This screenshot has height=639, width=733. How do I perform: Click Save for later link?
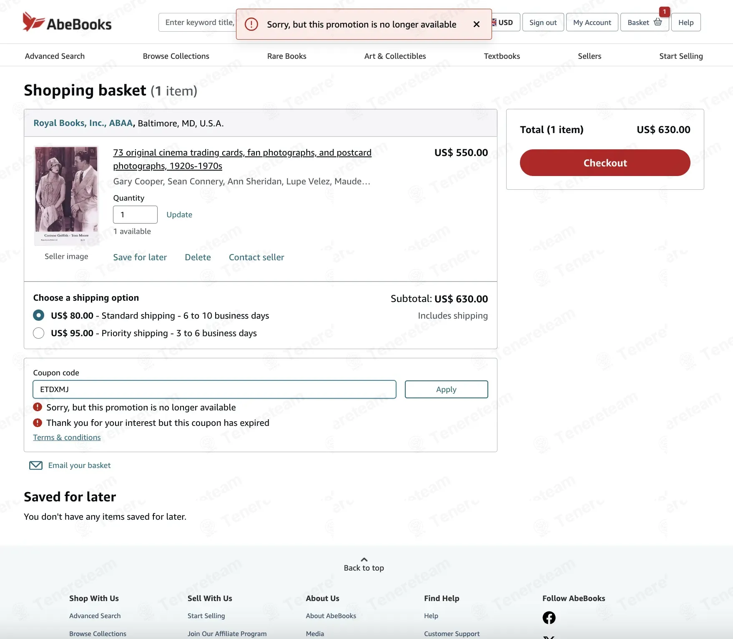coord(140,257)
